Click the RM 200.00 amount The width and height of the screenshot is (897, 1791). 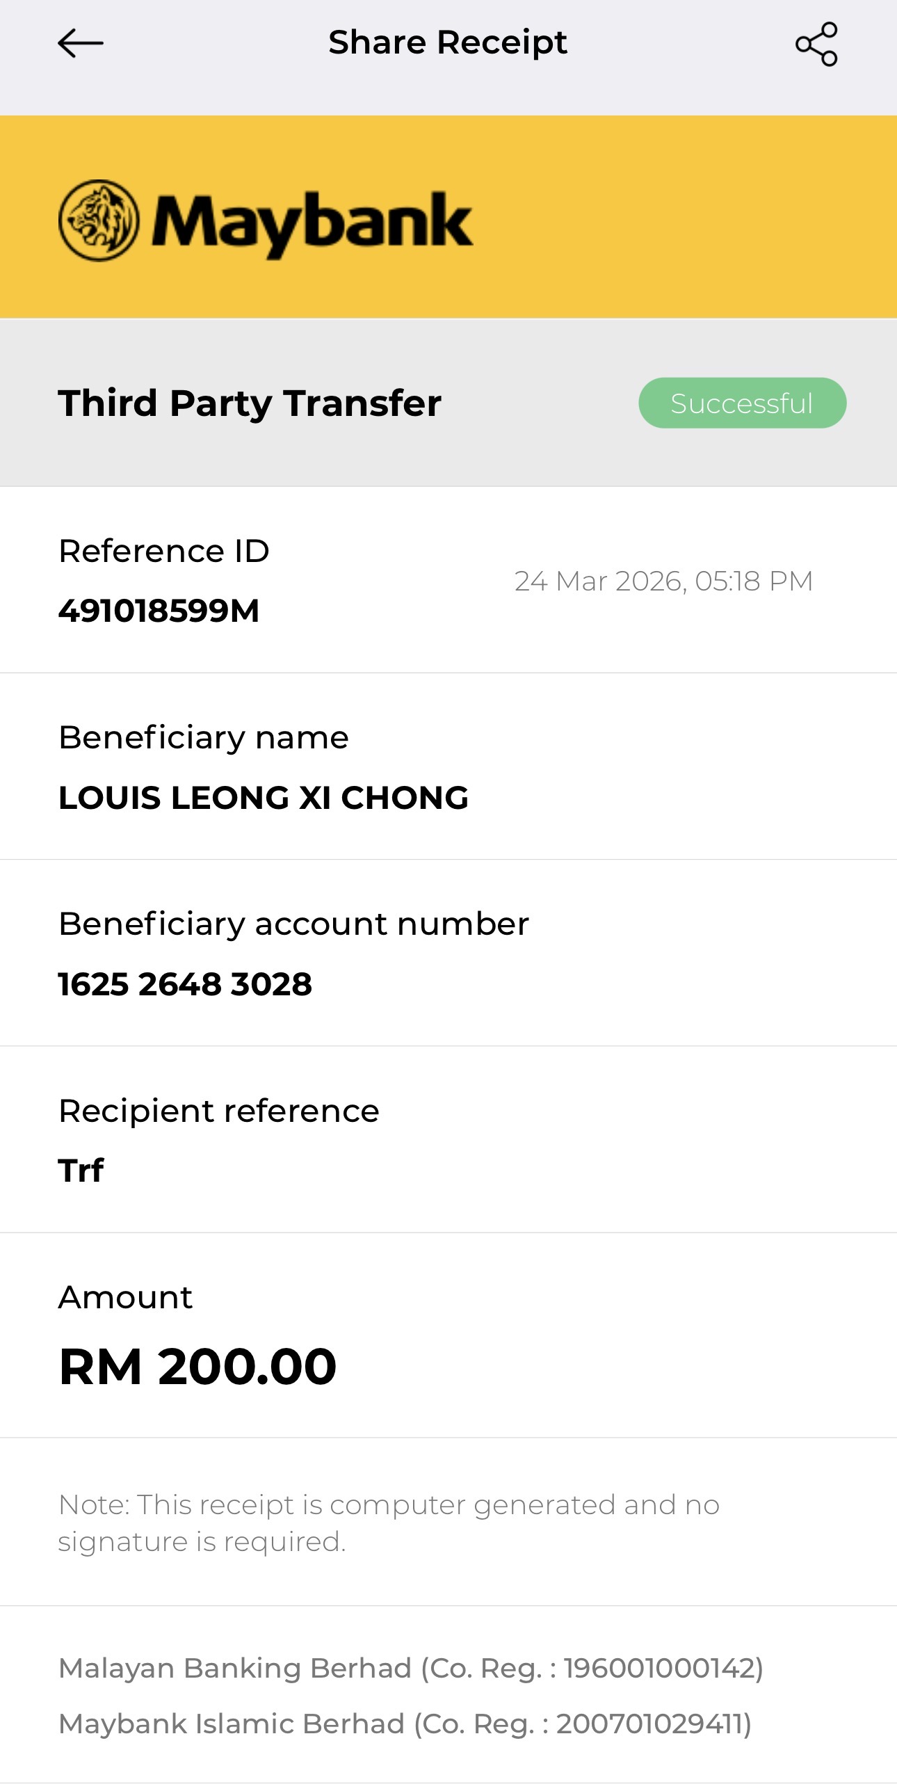tap(198, 1367)
